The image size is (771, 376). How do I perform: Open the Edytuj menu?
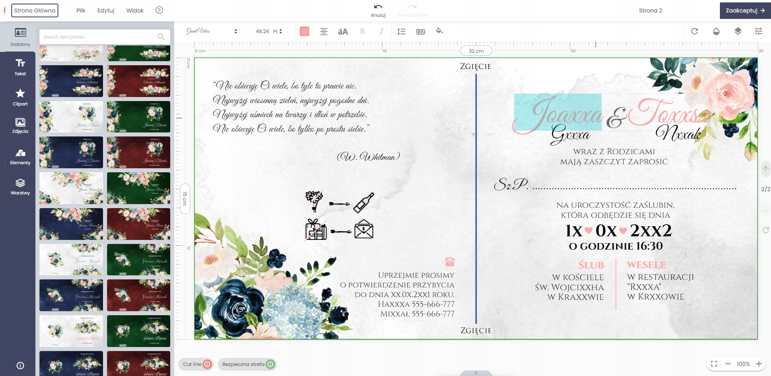click(106, 10)
